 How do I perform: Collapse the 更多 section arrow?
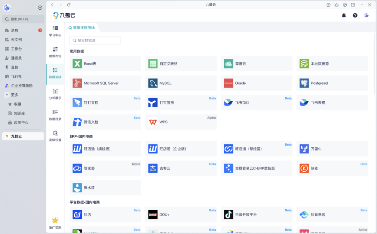coord(7,95)
